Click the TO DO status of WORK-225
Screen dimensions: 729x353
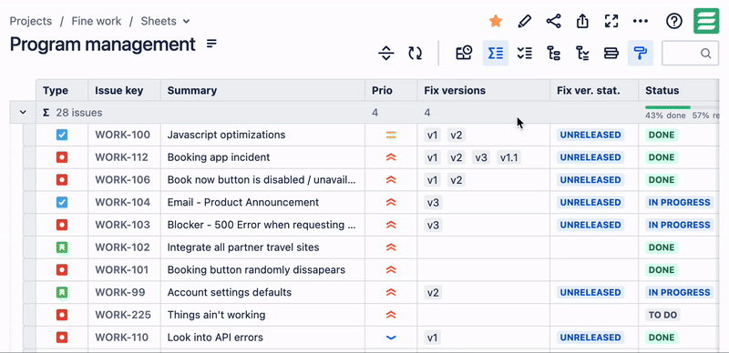[x=662, y=315]
